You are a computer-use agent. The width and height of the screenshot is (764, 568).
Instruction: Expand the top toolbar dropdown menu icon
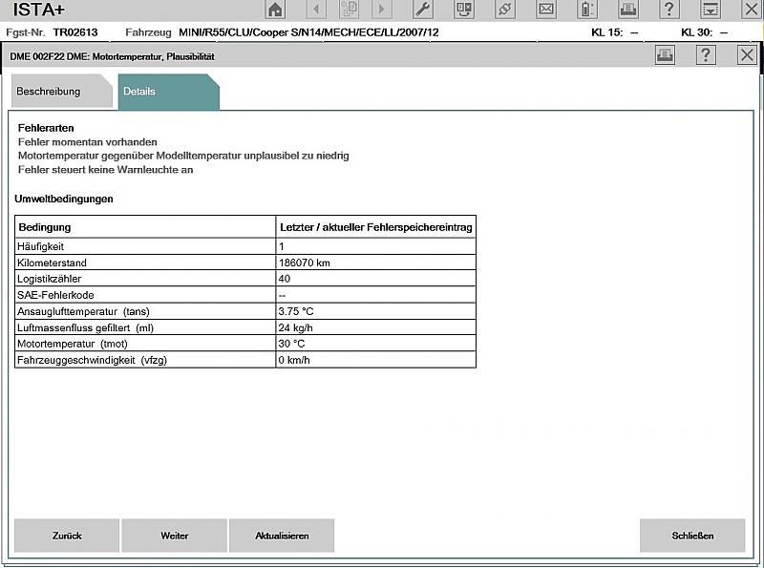click(710, 11)
